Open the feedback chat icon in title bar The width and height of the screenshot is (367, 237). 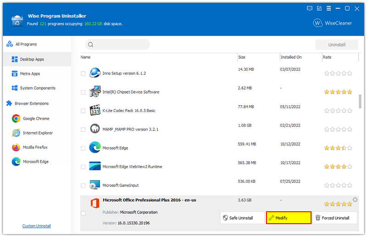[x=309, y=8]
